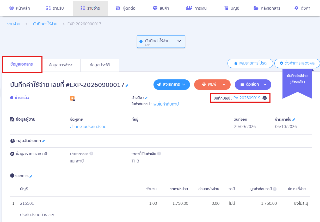Click the issue date 29/09/2026

(x=245, y=127)
